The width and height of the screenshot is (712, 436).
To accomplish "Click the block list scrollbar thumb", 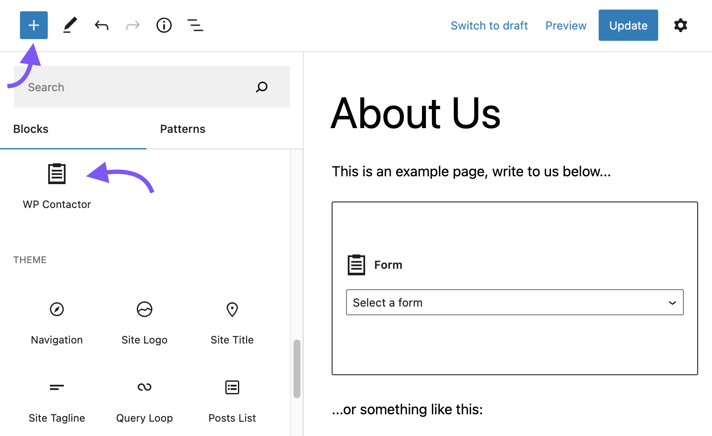I will (297, 369).
